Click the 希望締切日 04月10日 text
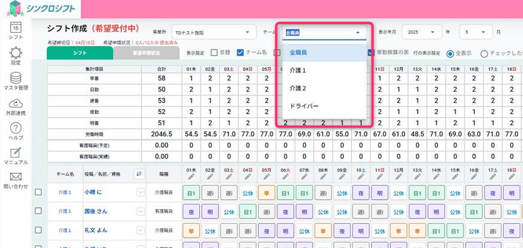The height and width of the screenshot is (248, 523). click(71, 43)
